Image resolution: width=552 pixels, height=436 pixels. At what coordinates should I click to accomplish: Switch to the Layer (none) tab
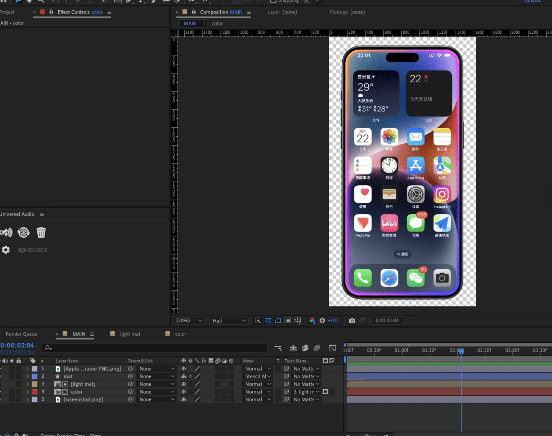[x=282, y=12]
